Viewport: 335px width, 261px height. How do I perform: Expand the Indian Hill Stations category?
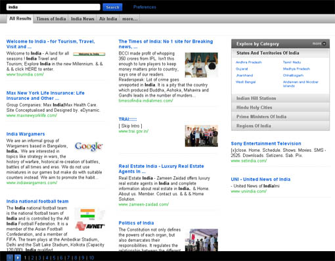[280, 98]
